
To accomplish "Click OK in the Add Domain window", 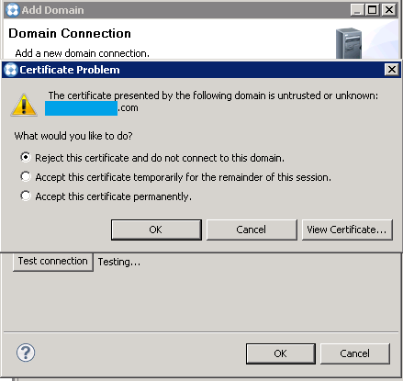I will point(281,353).
